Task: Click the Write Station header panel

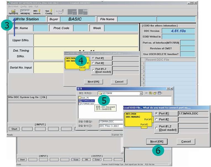Action: [x=27, y=19]
